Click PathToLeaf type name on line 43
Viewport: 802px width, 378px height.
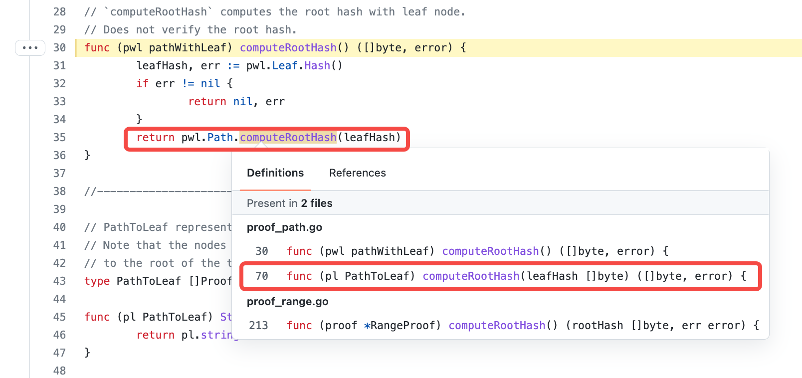point(149,281)
